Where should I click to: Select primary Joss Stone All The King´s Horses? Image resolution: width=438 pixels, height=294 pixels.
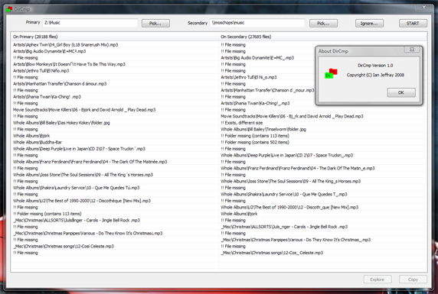83,175
